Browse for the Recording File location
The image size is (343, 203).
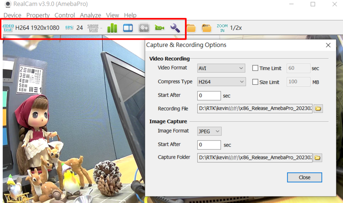click(318, 109)
